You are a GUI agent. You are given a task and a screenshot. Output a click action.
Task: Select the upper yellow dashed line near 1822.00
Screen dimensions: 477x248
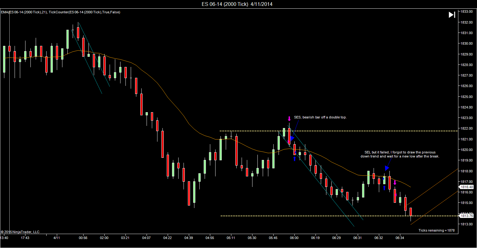338,131
